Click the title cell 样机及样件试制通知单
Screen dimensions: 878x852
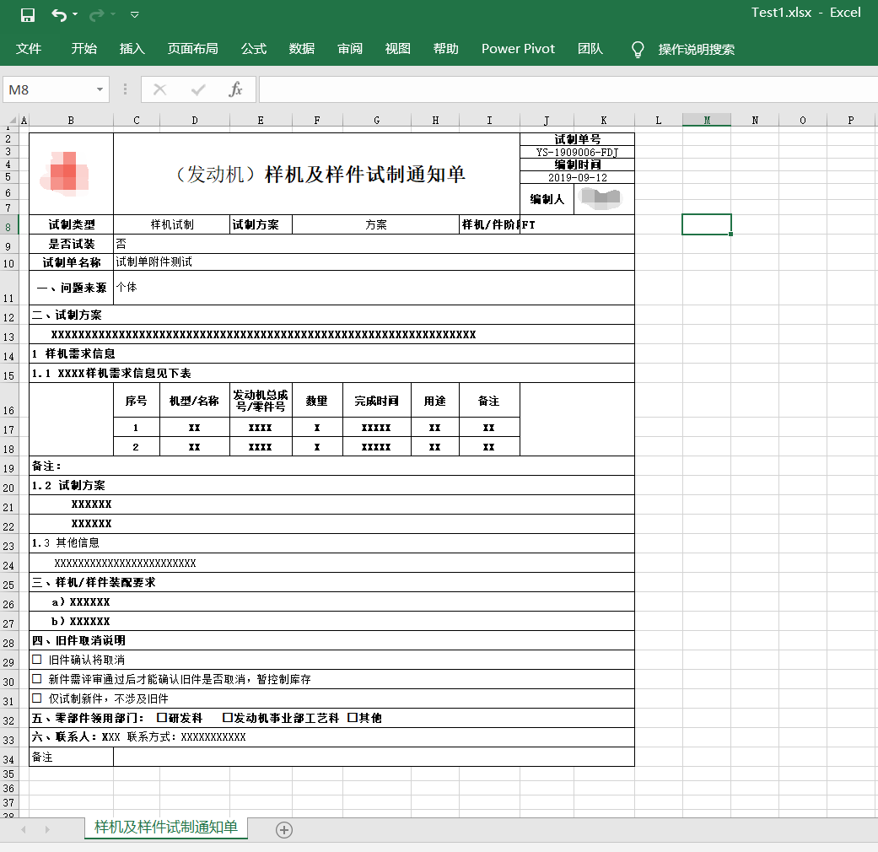click(x=317, y=175)
